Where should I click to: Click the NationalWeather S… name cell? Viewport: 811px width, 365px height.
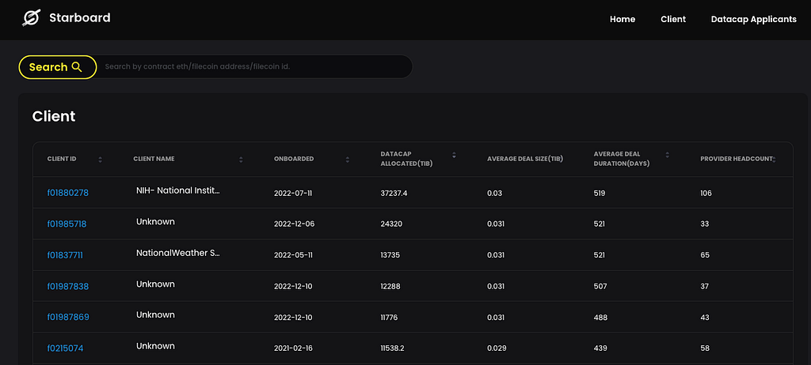(178, 253)
